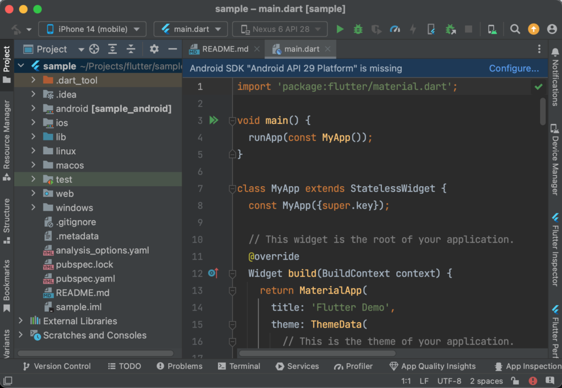Open Version Control tool tab

[57, 366]
